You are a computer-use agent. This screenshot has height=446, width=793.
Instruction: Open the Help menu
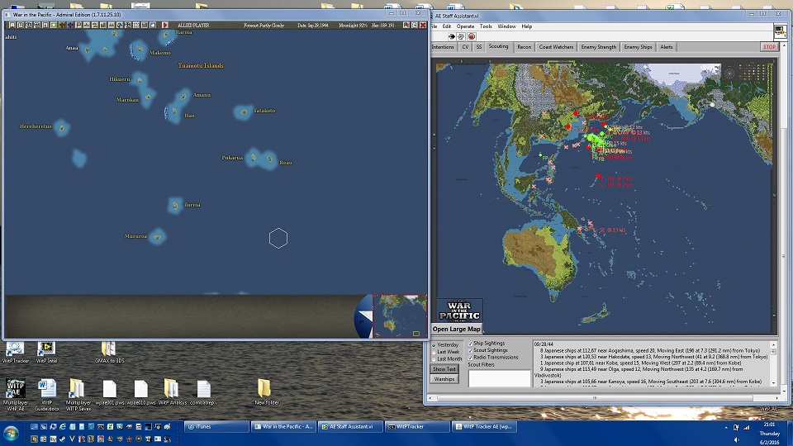click(526, 26)
